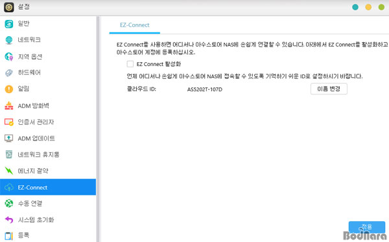The image size is (389, 242).
Task: Click the 클라우드 ID label
Action: point(141,89)
